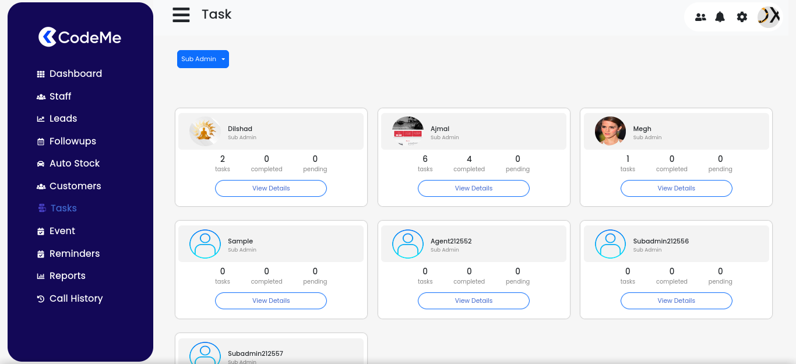
Task: Click Dilshad's 2 tasks count
Action: point(223,159)
